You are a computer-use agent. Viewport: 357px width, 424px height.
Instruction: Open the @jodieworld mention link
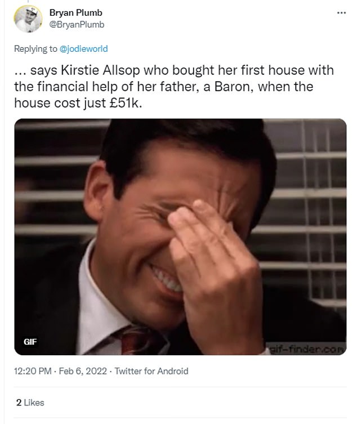click(83, 49)
